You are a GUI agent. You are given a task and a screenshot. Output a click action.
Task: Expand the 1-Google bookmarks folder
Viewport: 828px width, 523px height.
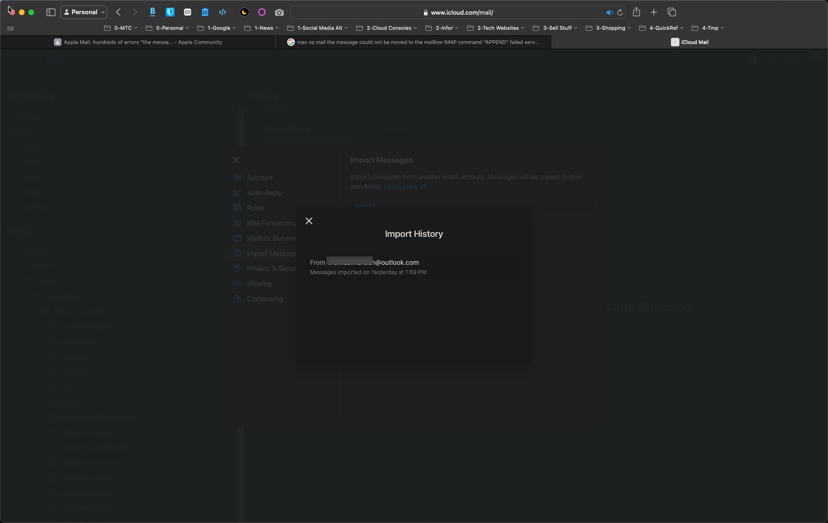[x=216, y=28]
